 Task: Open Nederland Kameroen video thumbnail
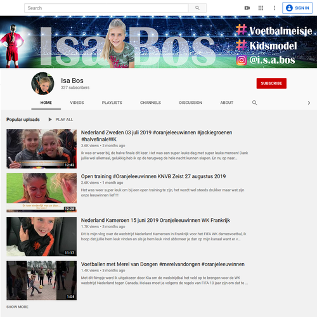click(42, 236)
